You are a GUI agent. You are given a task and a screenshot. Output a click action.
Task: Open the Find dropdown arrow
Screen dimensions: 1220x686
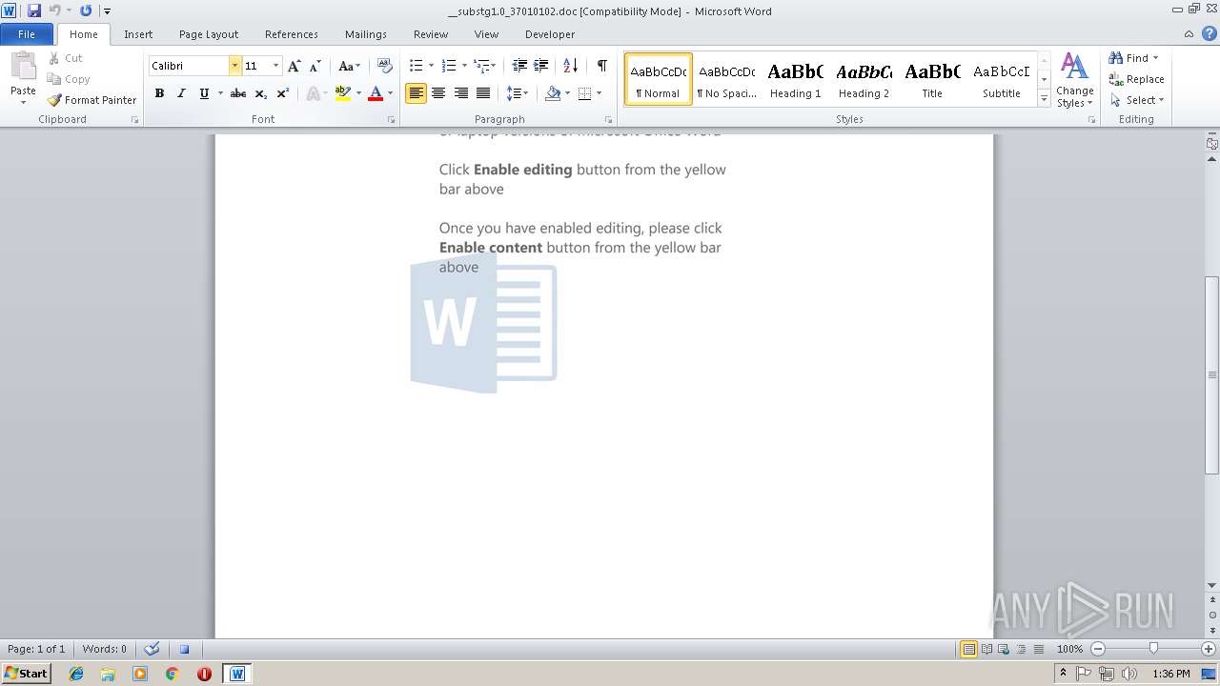pyautogui.click(x=1156, y=58)
